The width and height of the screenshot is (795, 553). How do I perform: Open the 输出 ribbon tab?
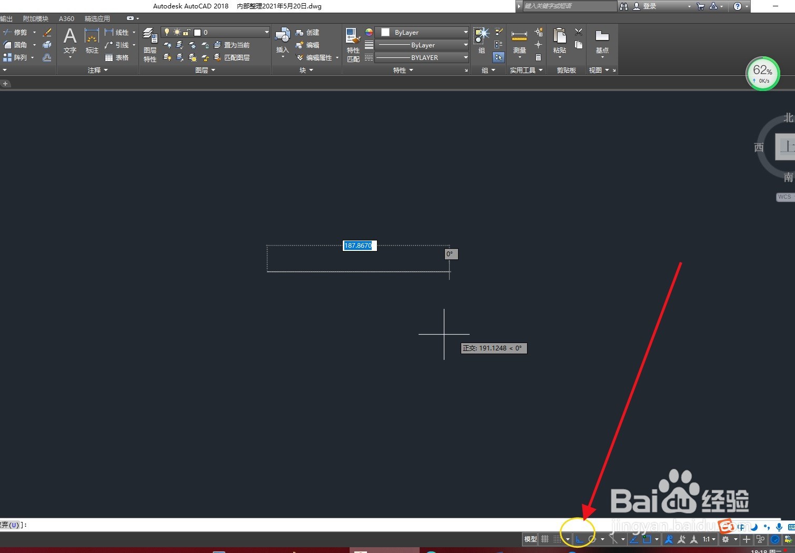[6, 18]
